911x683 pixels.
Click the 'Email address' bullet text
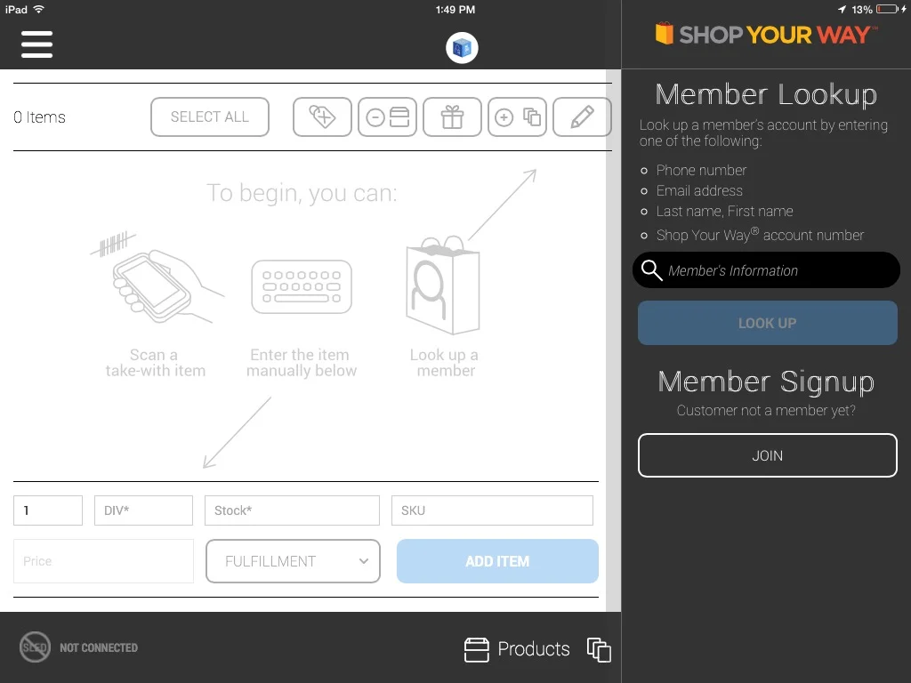[699, 190]
